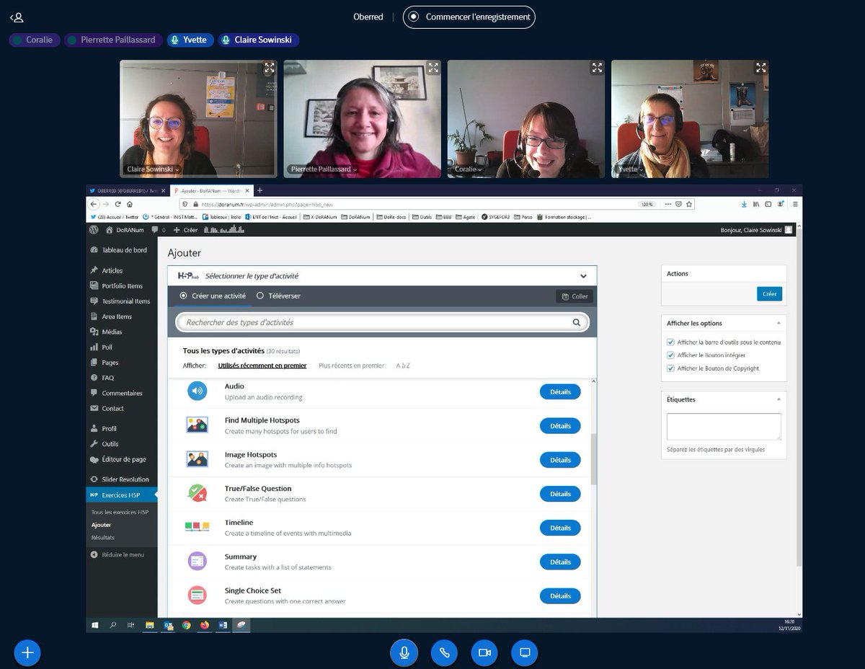Click the Image Hotspots icon
Screen dimensions: 865x669
197,458
